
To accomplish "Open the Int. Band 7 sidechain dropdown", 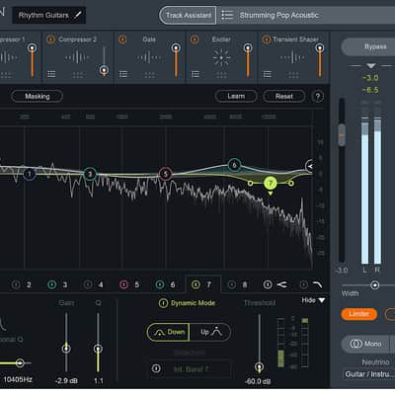I will (x=191, y=369).
